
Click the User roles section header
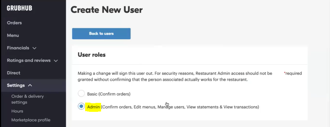(x=91, y=55)
